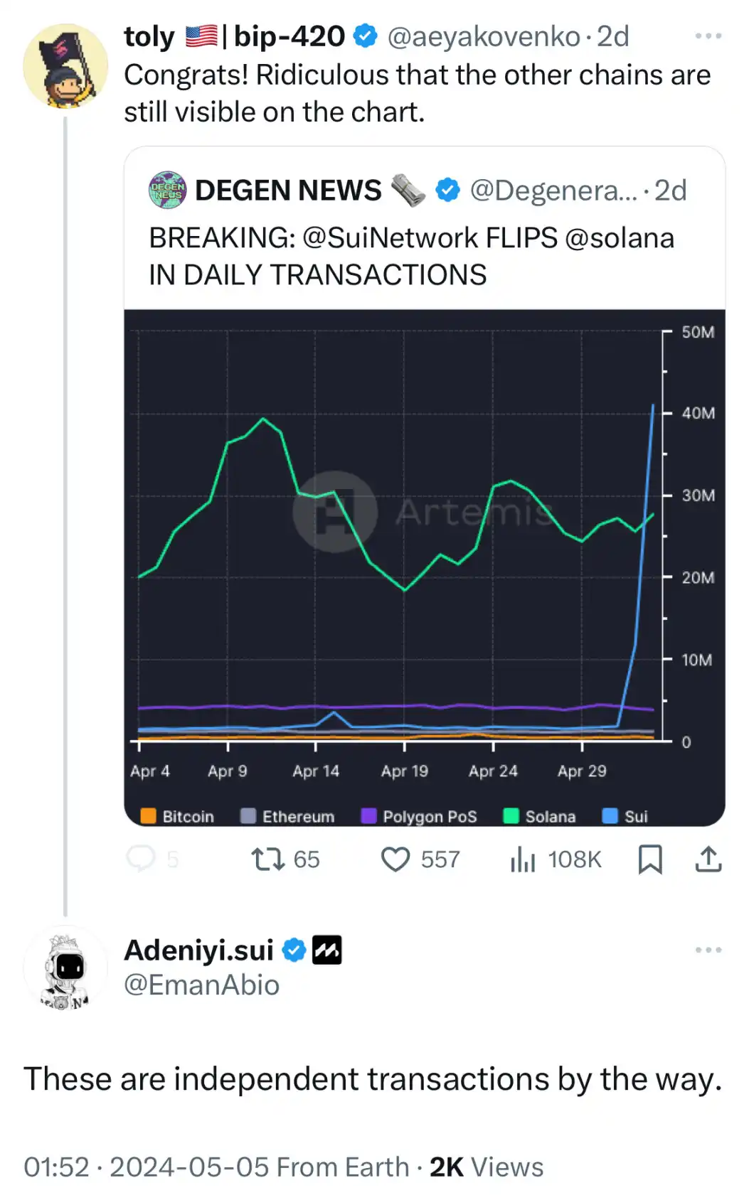
Task: Click the retweet icon showing 65
Action: pyautogui.click(x=270, y=859)
